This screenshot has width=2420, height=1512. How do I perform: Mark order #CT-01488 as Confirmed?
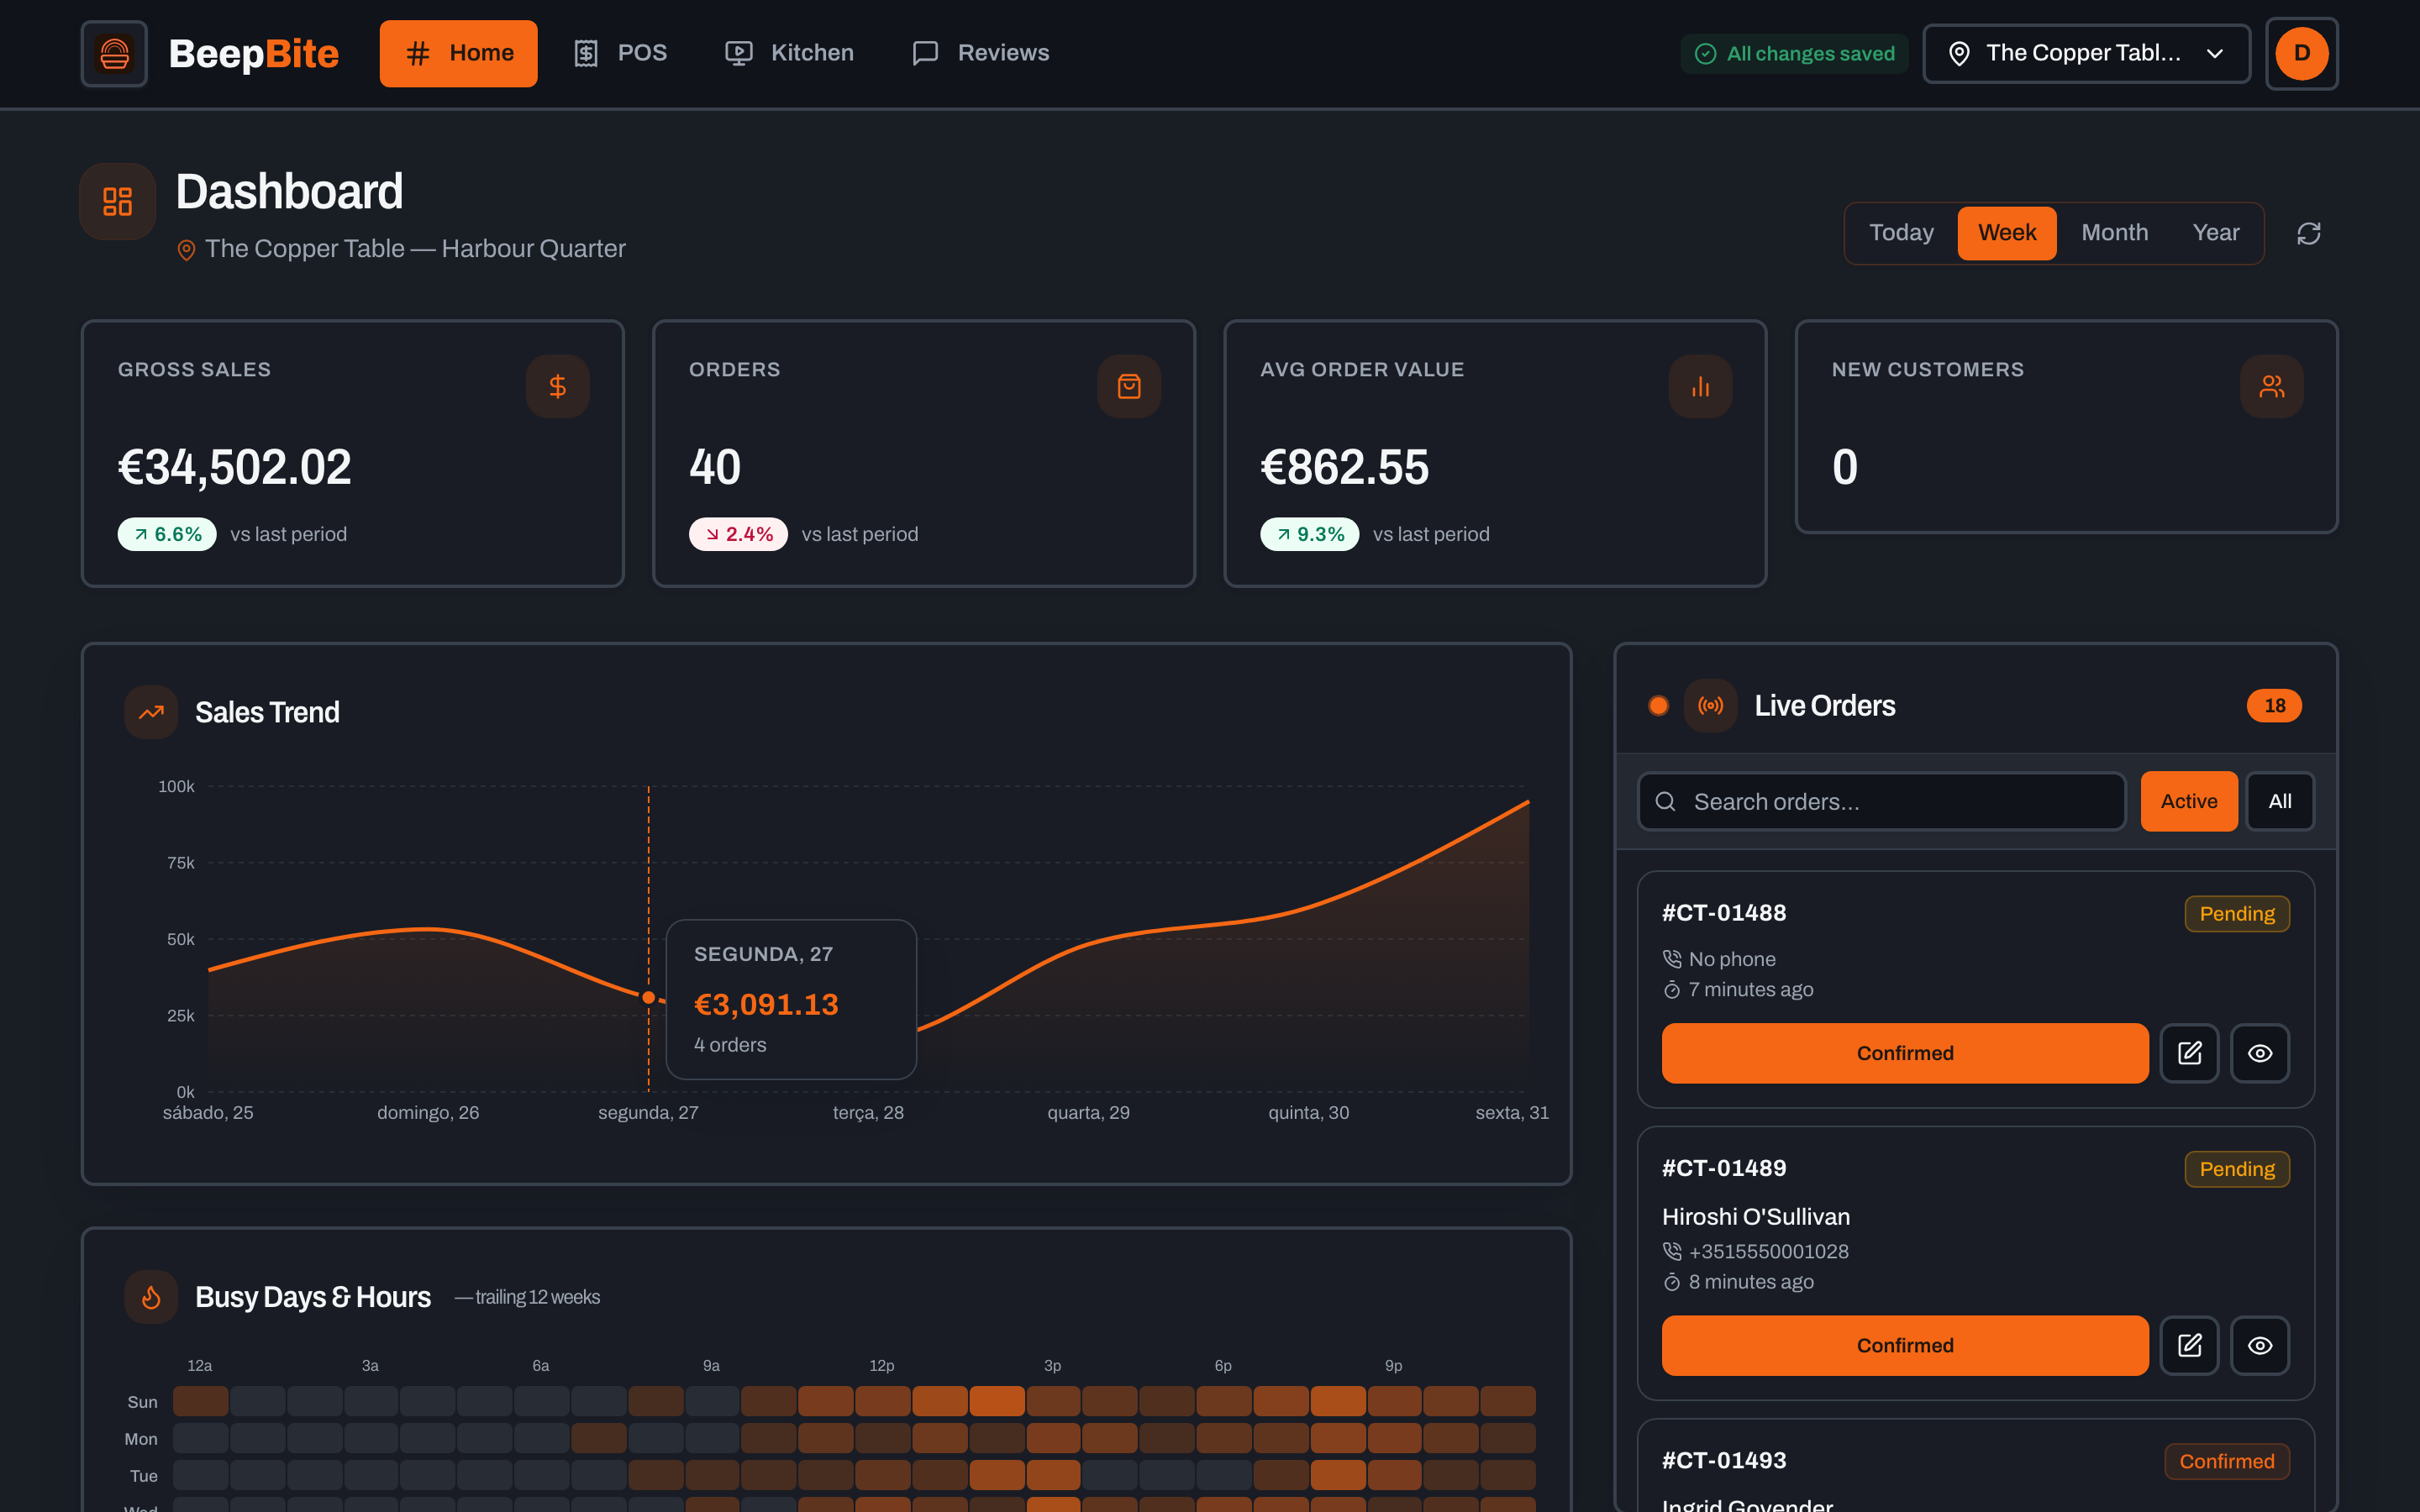[x=1904, y=1053]
